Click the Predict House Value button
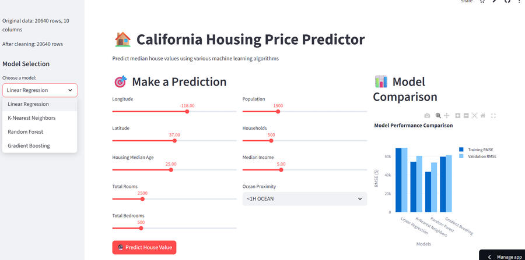Image resolution: width=525 pixels, height=260 pixels. [144, 247]
